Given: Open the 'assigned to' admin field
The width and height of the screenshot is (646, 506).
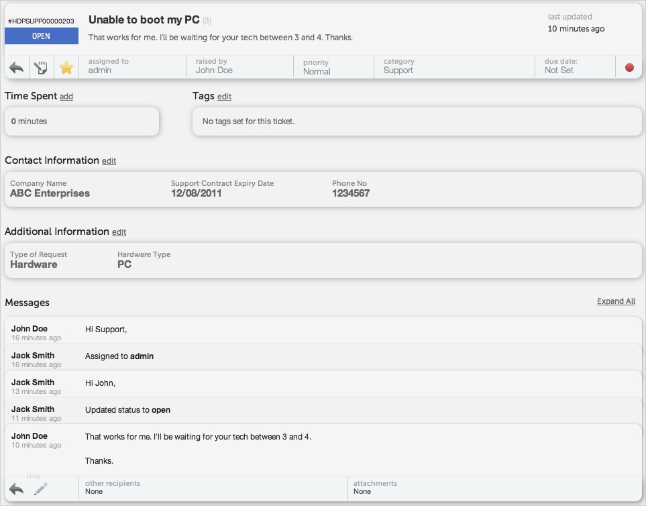Looking at the screenshot, I should click(x=131, y=66).
